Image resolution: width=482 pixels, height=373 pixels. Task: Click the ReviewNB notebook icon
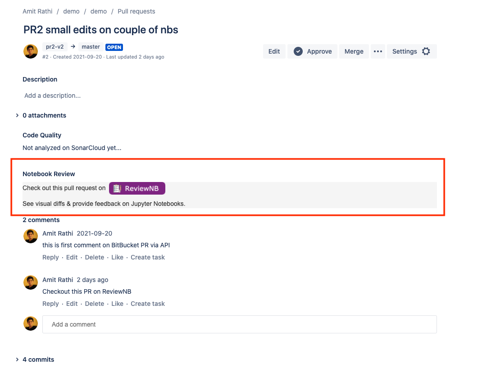[117, 188]
